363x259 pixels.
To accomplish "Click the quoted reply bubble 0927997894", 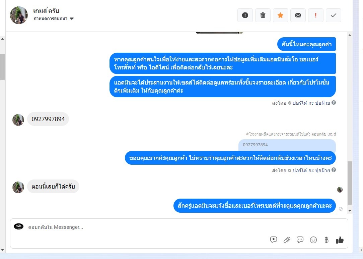I will 287,145.
